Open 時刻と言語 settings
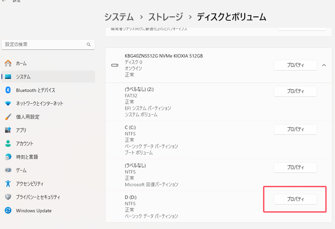The width and height of the screenshot is (335, 229). [x=28, y=157]
